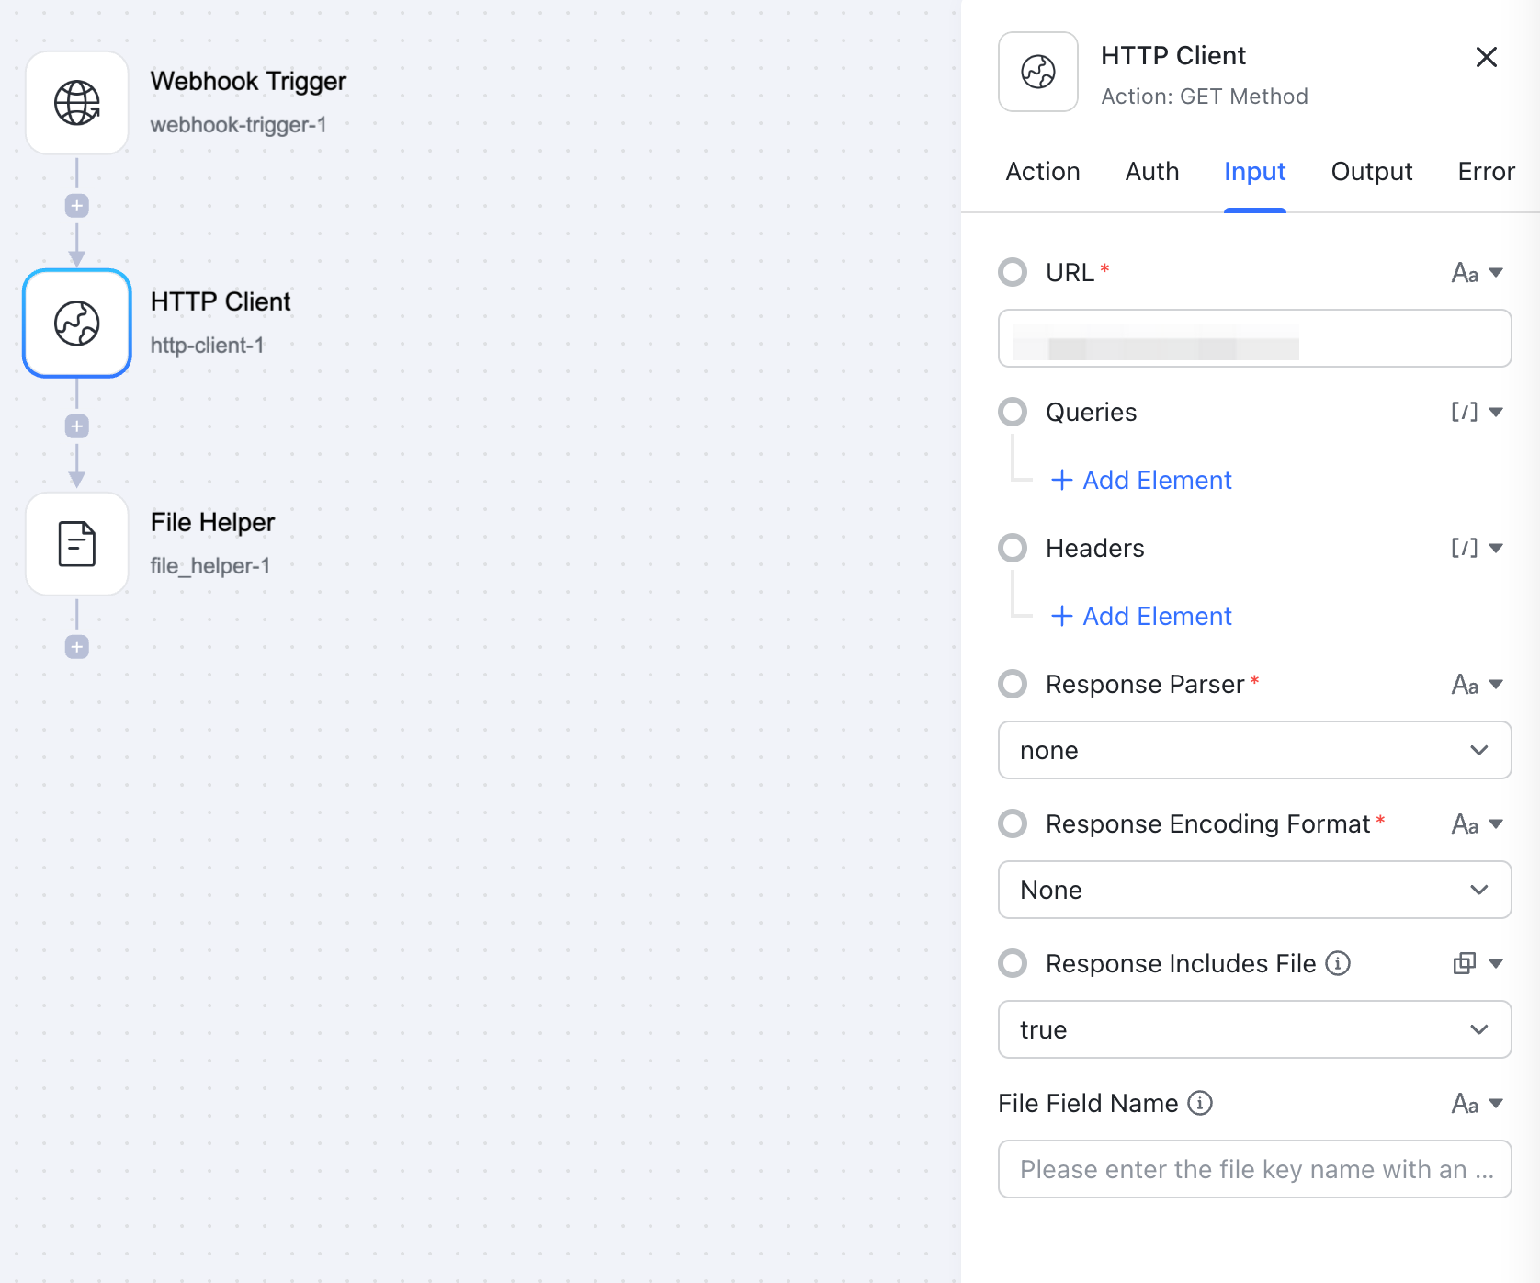The height and width of the screenshot is (1283, 1540).
Task: Click the HTTP Client icon in the panel header
Action: pyautogui.click(x=1037, y=72)
